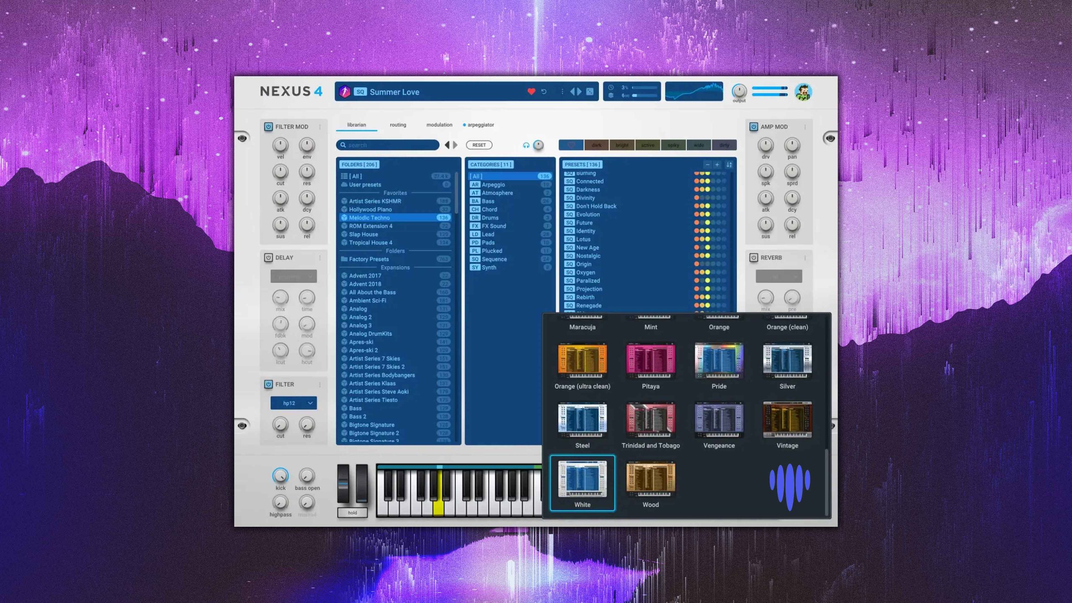Viewport: 1072px width, 603px height.
Task: Open Amp Mod three-dot menu
Action: click(x=805, y=127)
